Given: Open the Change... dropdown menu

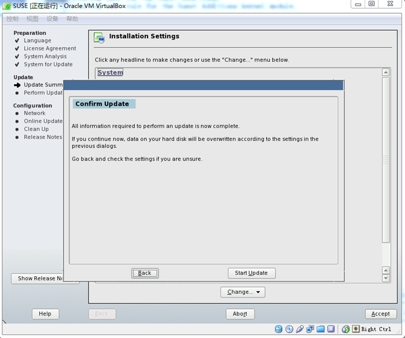Looking at the screenshot, I should (243, 292).
